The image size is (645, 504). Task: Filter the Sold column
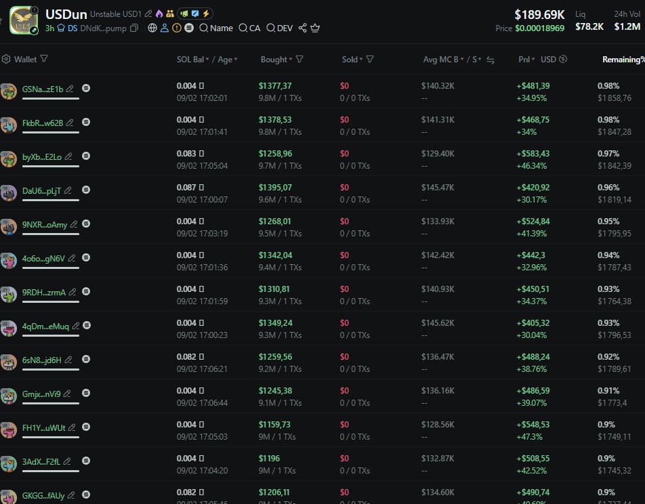point(370,59)
